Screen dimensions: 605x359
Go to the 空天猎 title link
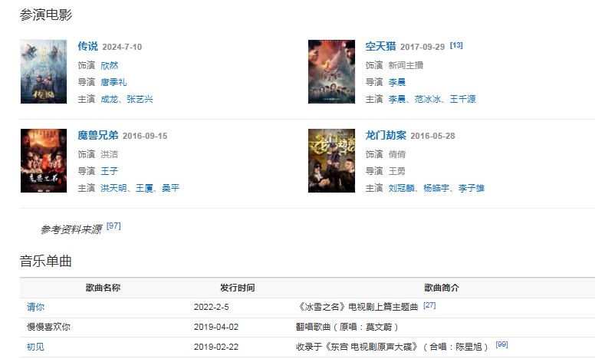[x=380, y=47]
